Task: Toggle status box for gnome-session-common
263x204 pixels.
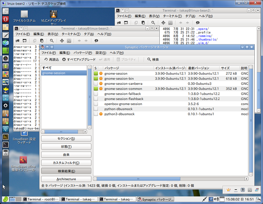Action: click(96, 88)
